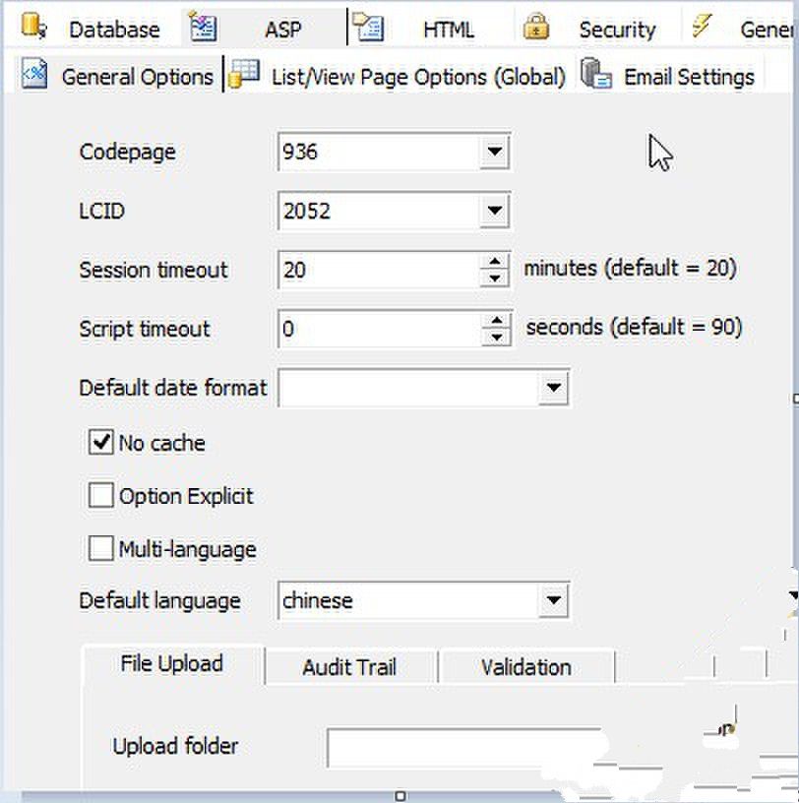Enable the Multi-language checkbox

101,548
